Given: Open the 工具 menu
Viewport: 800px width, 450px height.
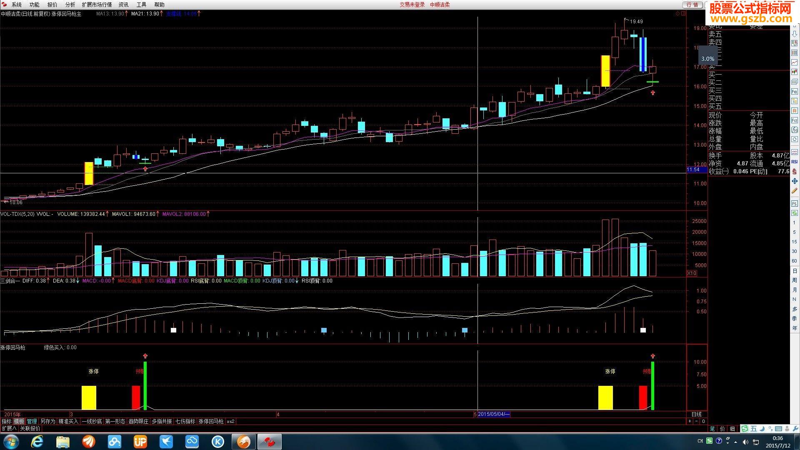Looking at the screenshot, I should point(141,5).
